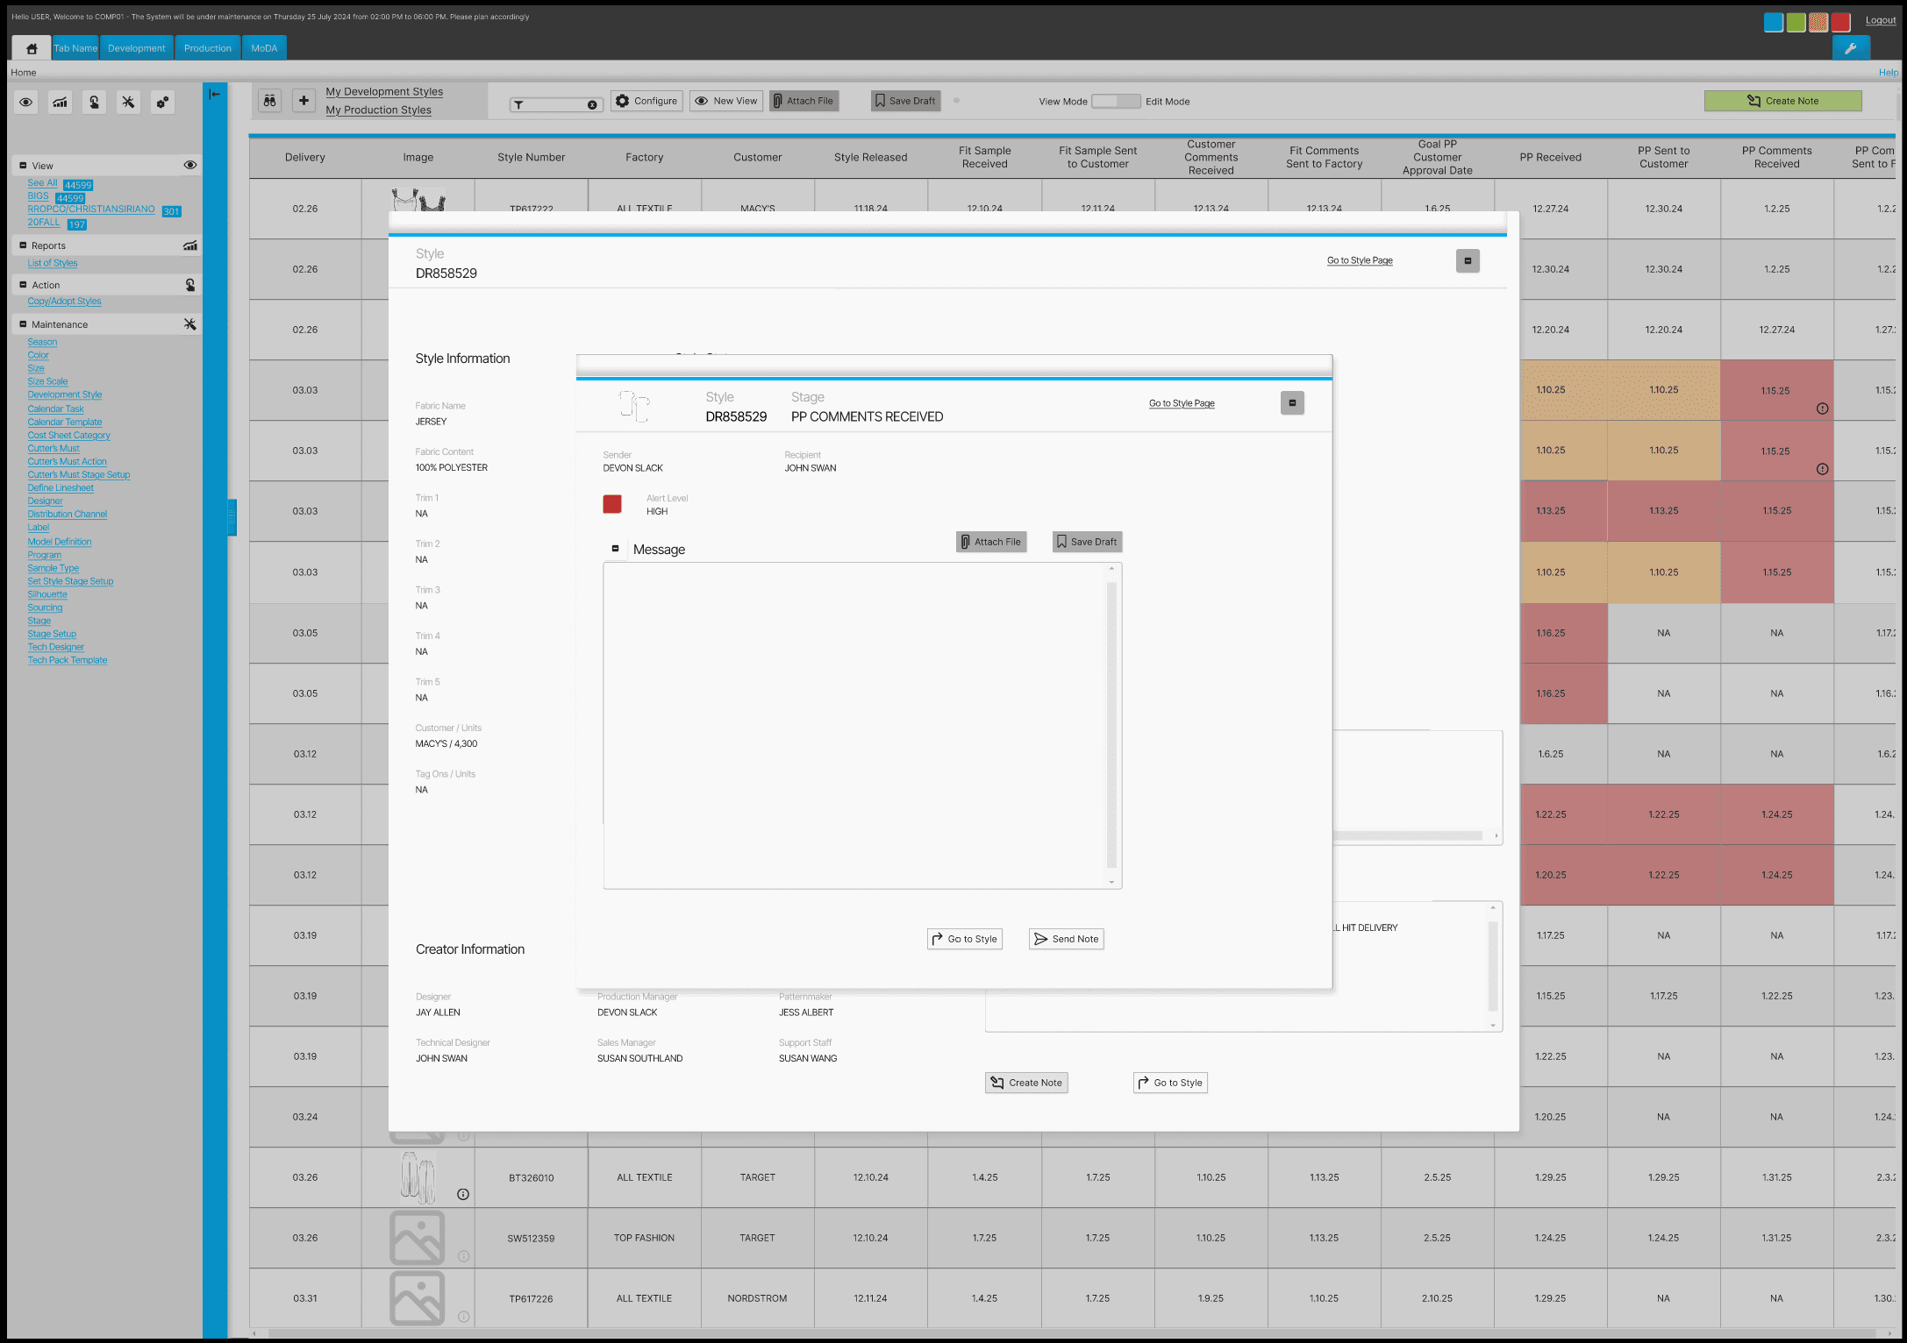Toggle the View section eye icon
The height and width of the screenshot is (1343, 1907).
pos(189,165)
